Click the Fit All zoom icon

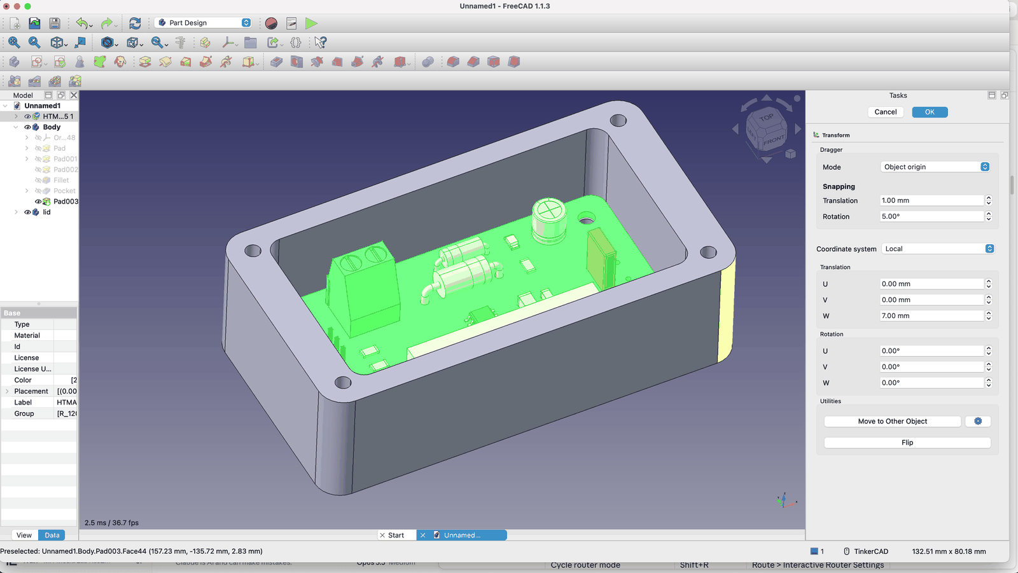(14, 43)
